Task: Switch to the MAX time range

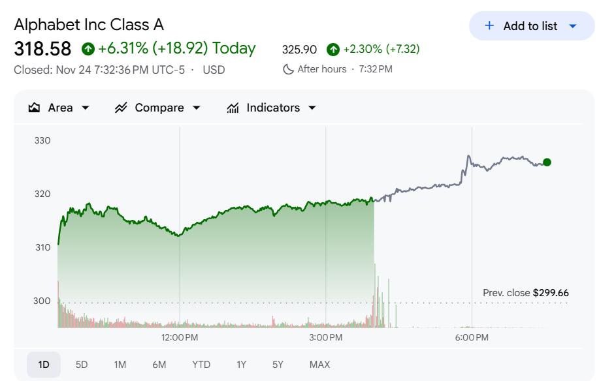Action: pos(319,365)
